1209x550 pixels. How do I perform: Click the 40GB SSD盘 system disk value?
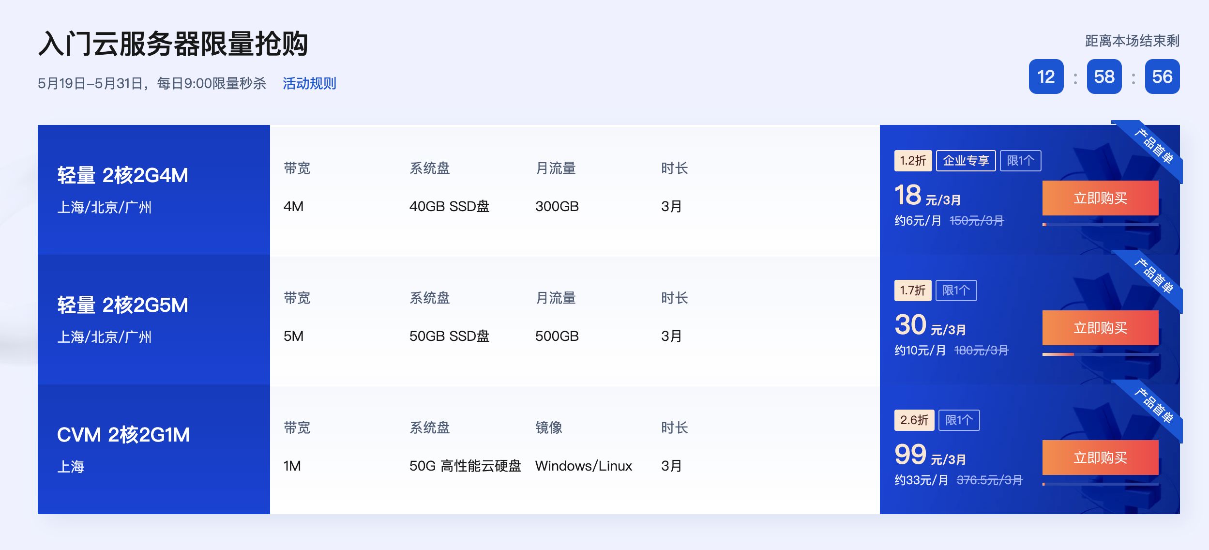[450, 206]
